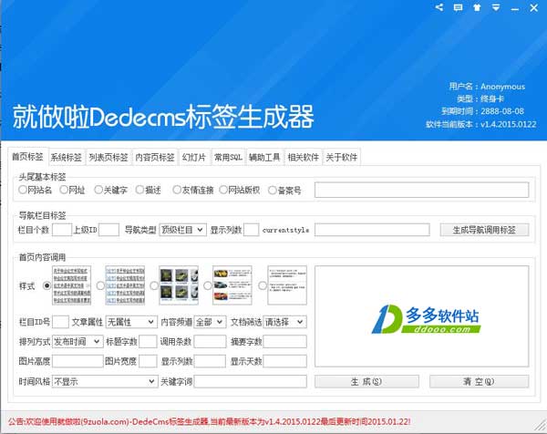Click the bracketed list style thumbnail
Viewport: 547px width, 434px height.
click(125, 285)
